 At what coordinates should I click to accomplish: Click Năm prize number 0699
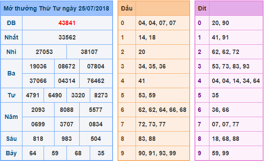coord(38,124)
